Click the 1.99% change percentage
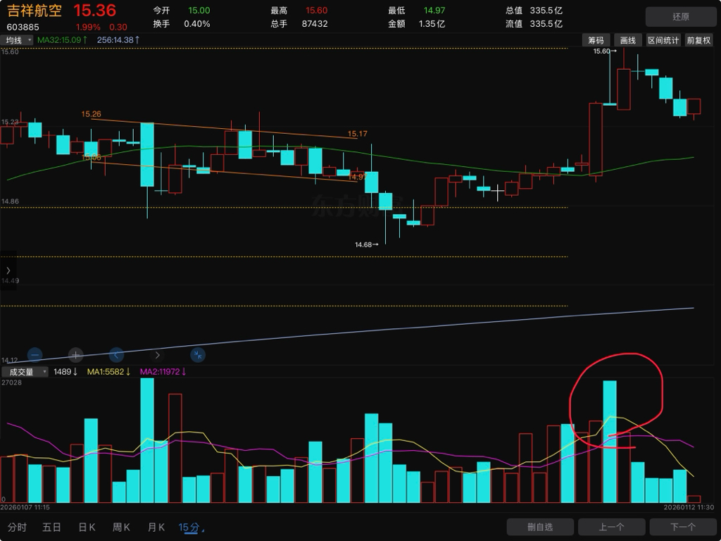Image resolution: width=721 pixels, height=541 pixels. click(88, 27)
